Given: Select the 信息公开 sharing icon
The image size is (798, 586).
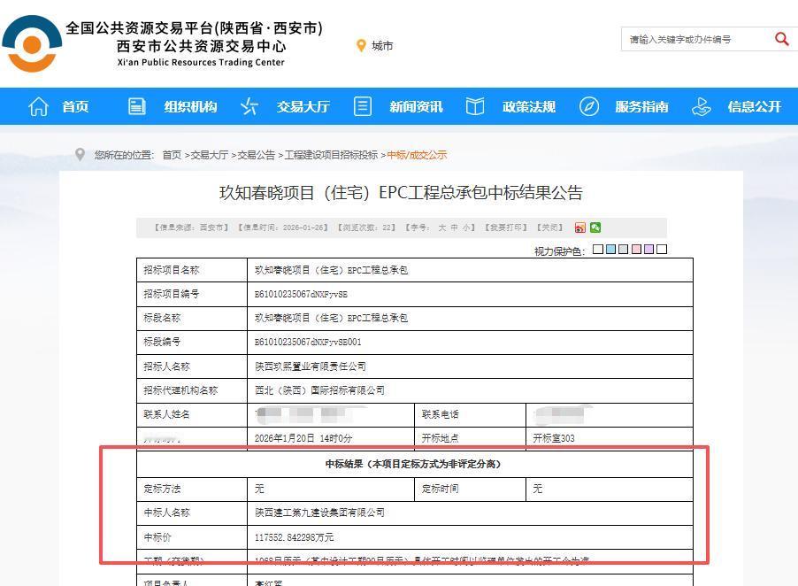Looking at the screenshot, I should [x=702, y=106].
